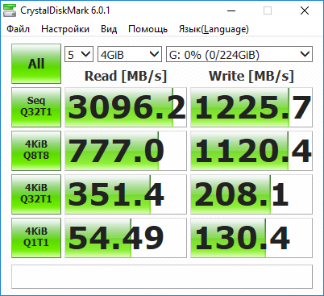The height and width of the screenshot is (296, 324).
Task: Open the Файл menu
Action: (18, 29)
